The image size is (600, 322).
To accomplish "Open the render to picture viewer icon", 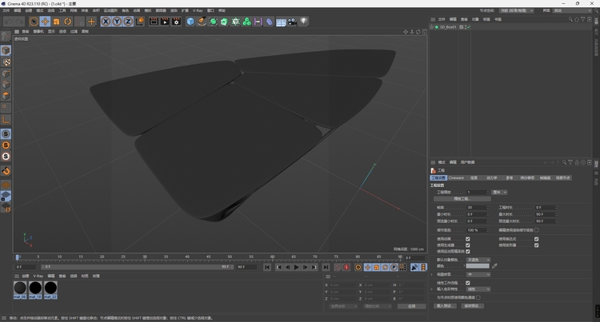I will coord(165,22).
